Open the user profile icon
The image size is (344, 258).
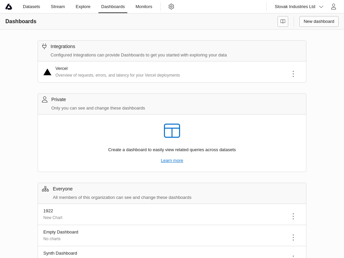click(333, 7)
